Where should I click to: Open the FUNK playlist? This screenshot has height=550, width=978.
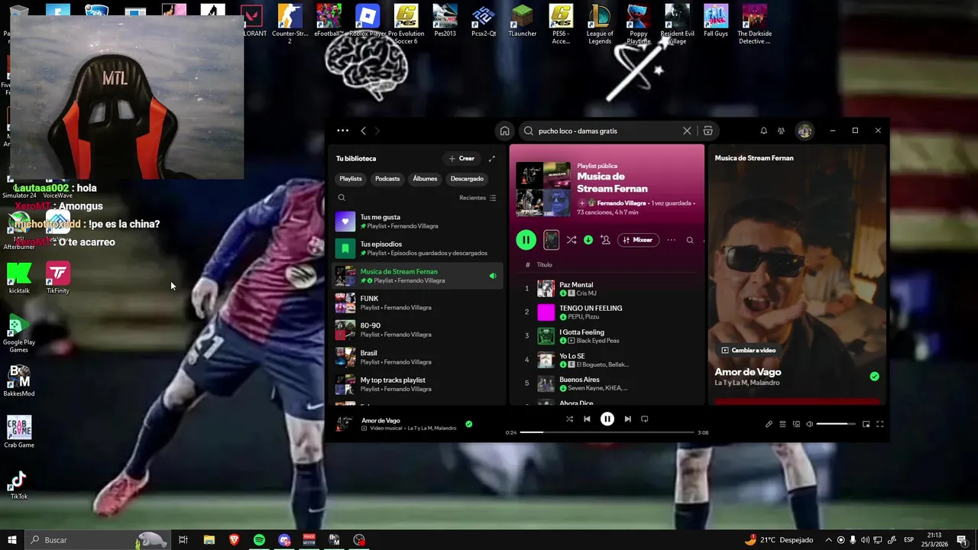(417, 302)
